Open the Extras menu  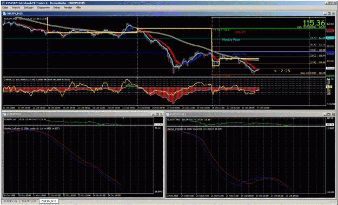[57, 8]
